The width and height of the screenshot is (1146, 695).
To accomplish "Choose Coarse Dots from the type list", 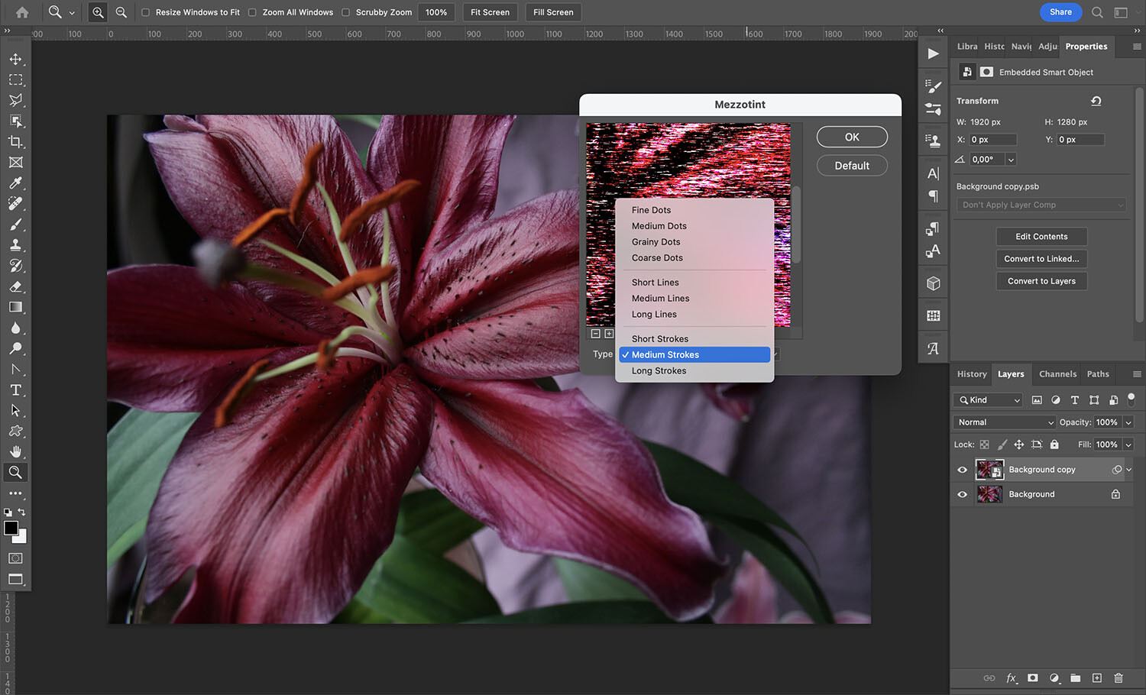I will [657, 257].
